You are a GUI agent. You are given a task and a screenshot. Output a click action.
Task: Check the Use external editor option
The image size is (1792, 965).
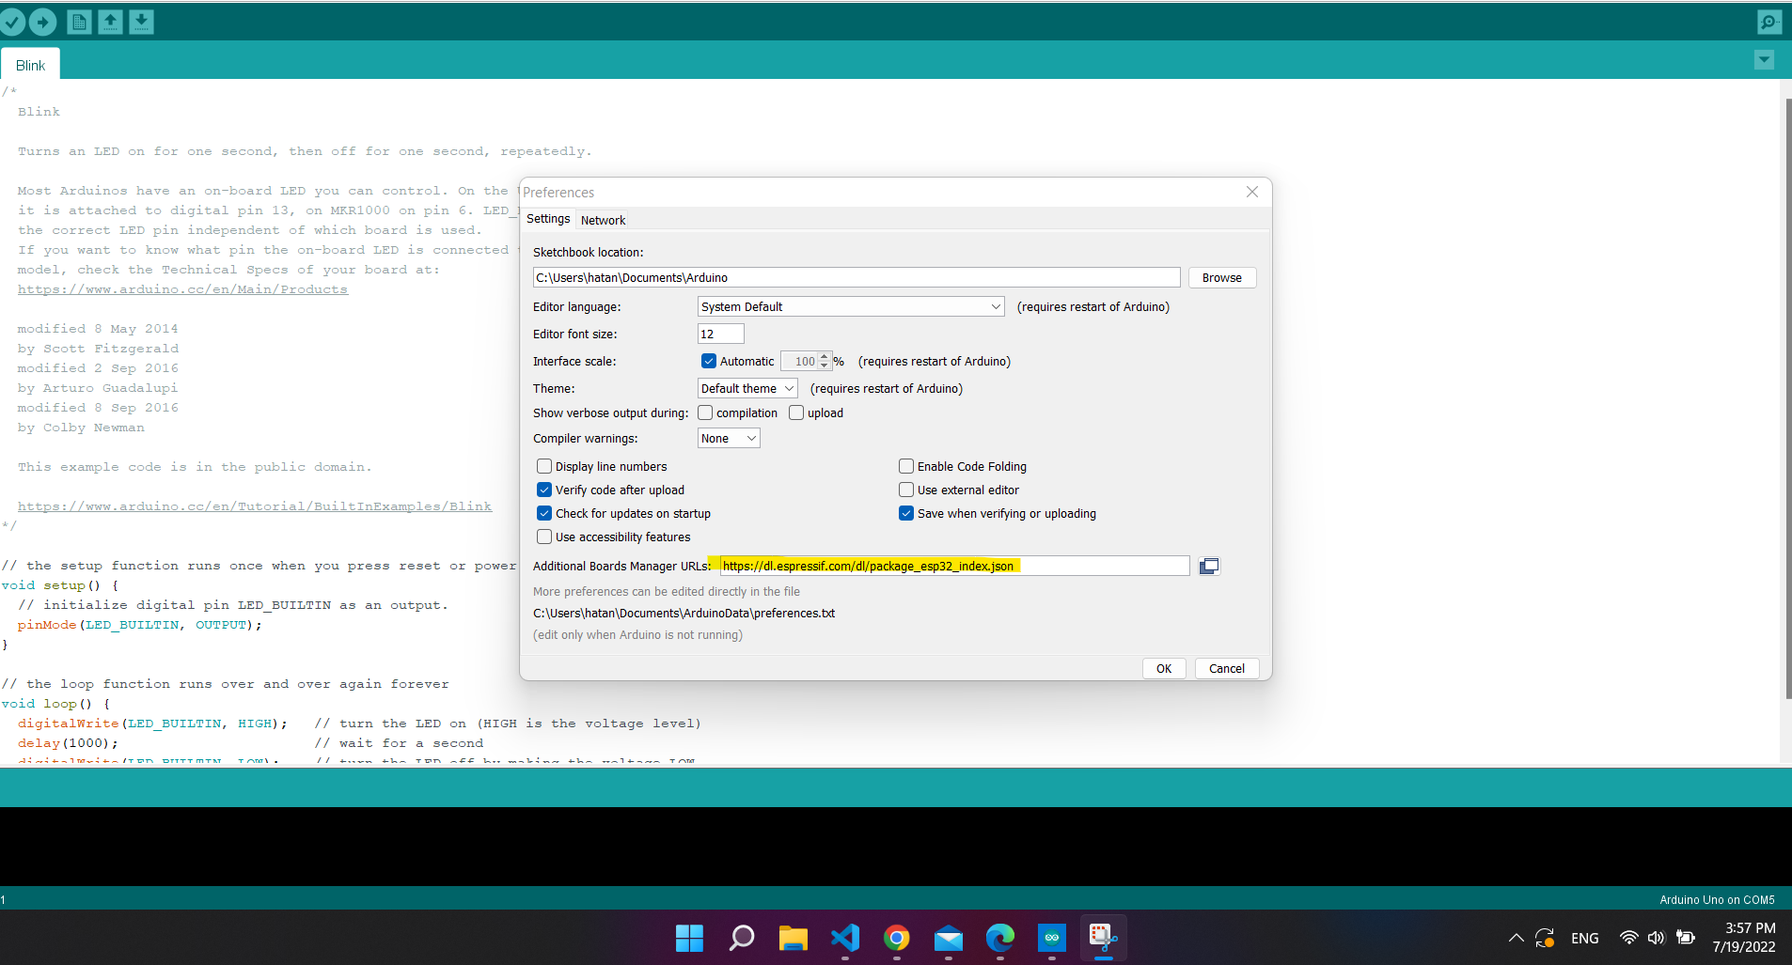(x=906, y=490)
